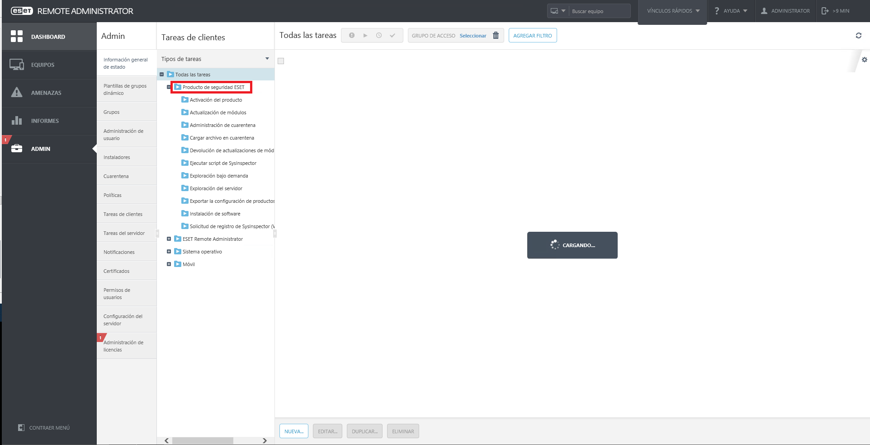This screenshot has width=870, height=445.
Task: Click the folder icon of ESET Remote Administrator
Action: point(178,239)
